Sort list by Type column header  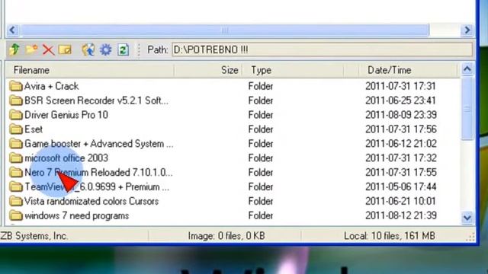[293, 70]
